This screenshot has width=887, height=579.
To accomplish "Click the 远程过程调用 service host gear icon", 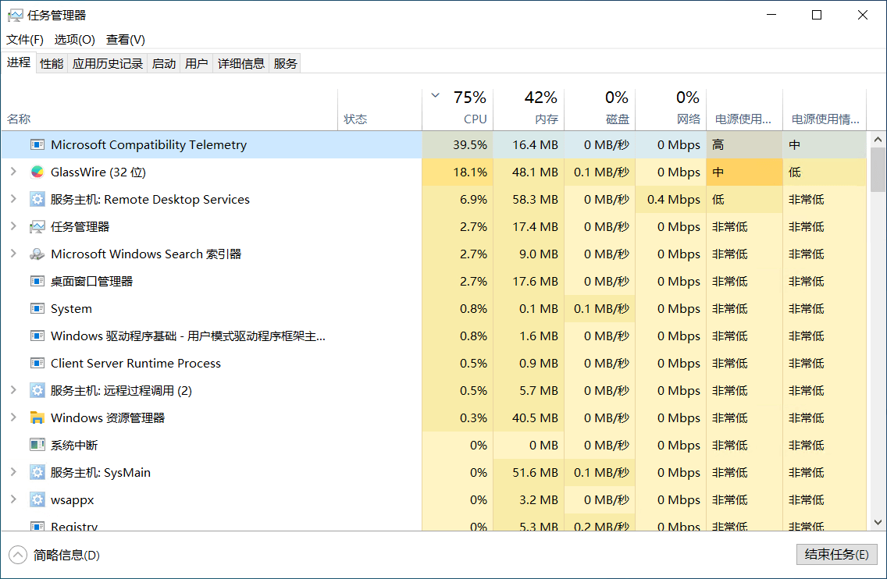I will point(37,390).
